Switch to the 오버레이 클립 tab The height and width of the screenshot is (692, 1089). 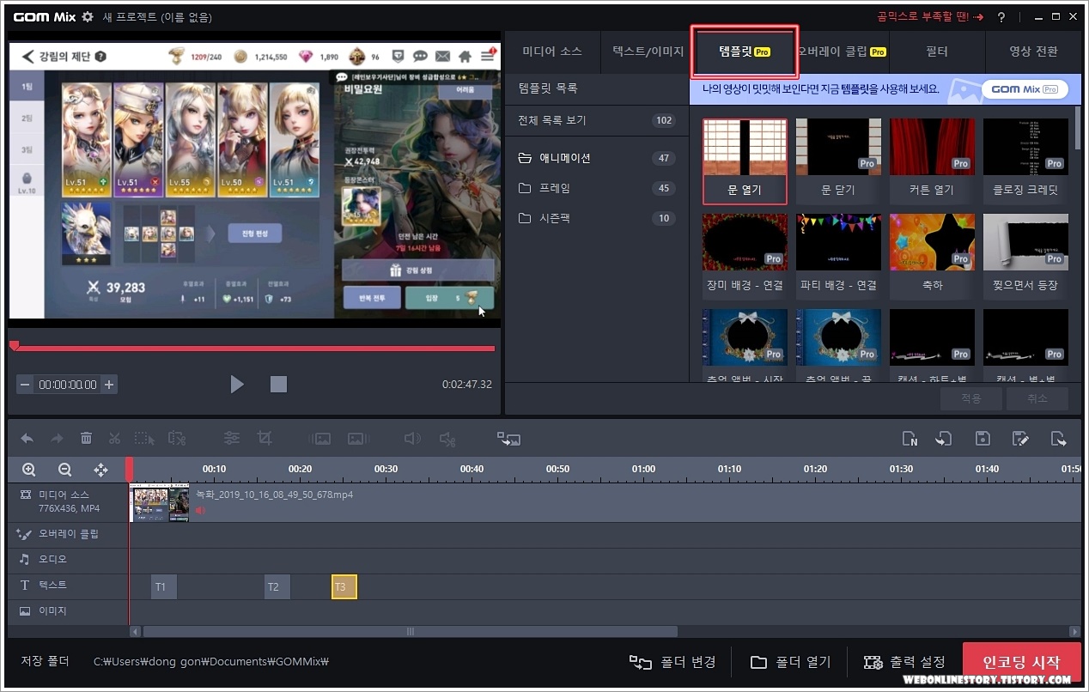pyautogui.click(x=842, y=52)
